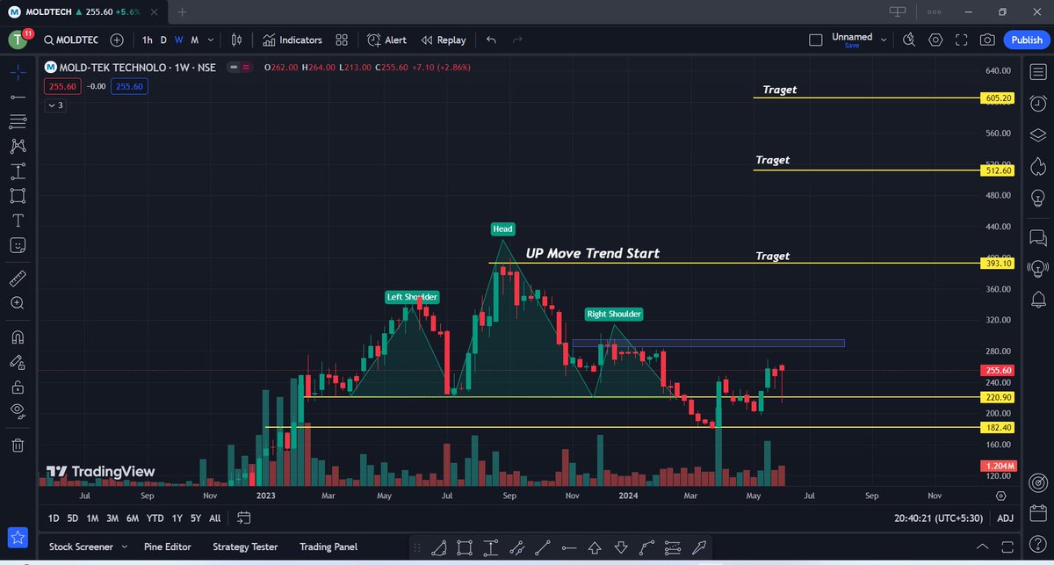Start bar Replay mode
Image resolution: width=1054 pixels, height=565 pixels.
pos(444,40)
